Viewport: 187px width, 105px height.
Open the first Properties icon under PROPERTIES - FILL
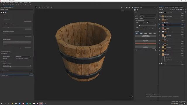[135, 10]
